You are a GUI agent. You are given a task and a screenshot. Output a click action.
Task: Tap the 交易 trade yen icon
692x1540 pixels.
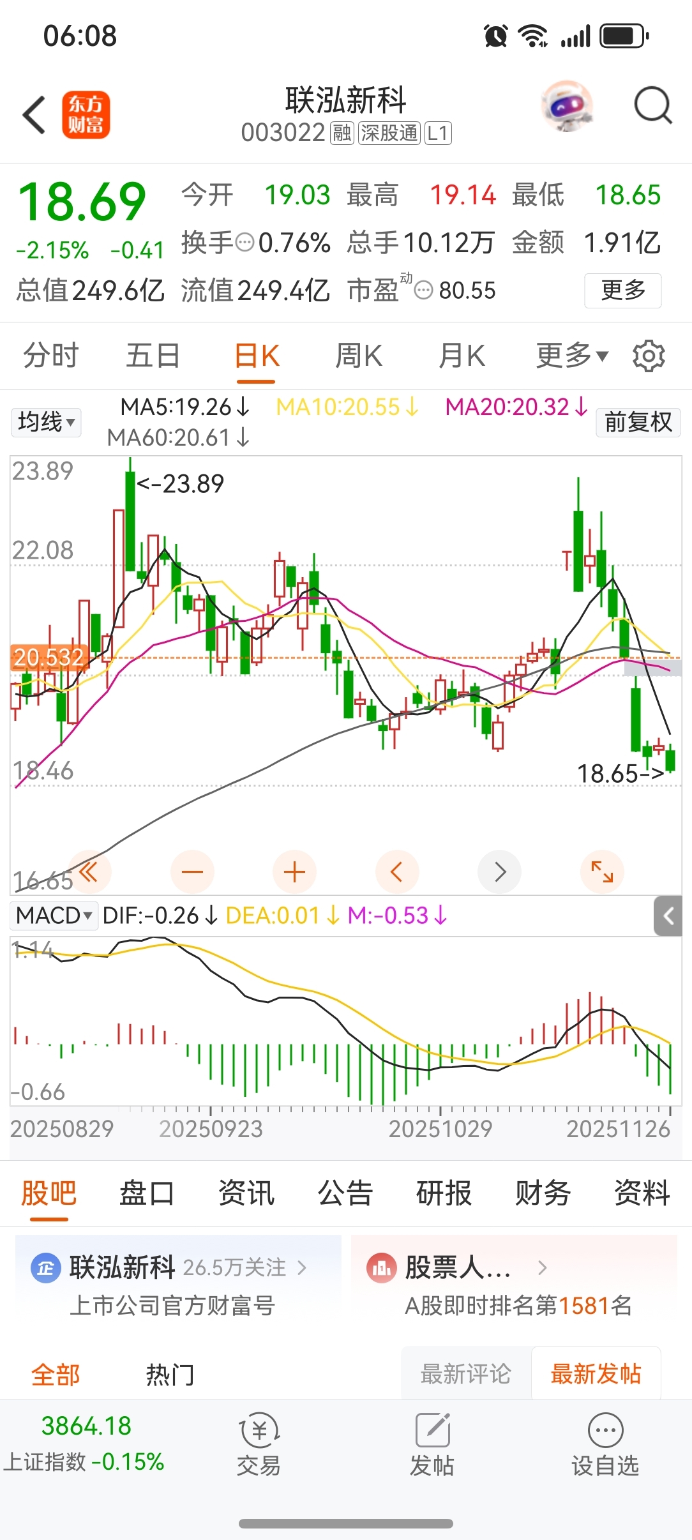(x=259, y=1431)
